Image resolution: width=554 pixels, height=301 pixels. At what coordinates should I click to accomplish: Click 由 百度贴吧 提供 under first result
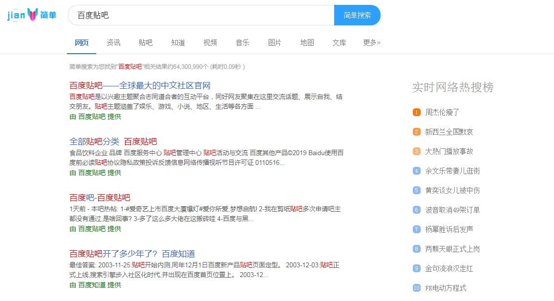tap(95, 117)
